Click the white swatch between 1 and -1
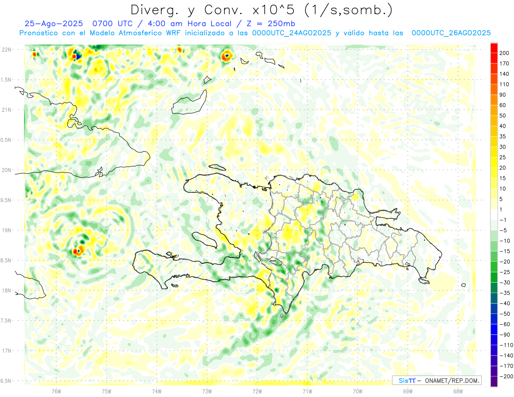 coord(494,215)
